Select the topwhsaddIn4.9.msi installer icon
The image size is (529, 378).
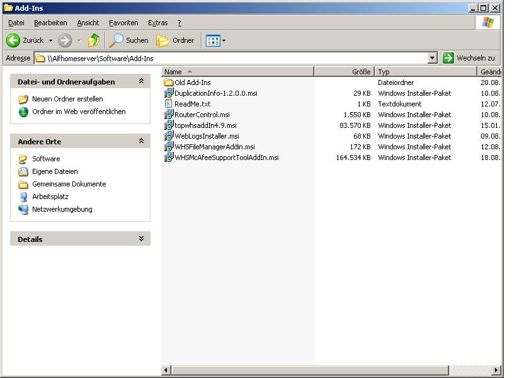tap(168, 125)
